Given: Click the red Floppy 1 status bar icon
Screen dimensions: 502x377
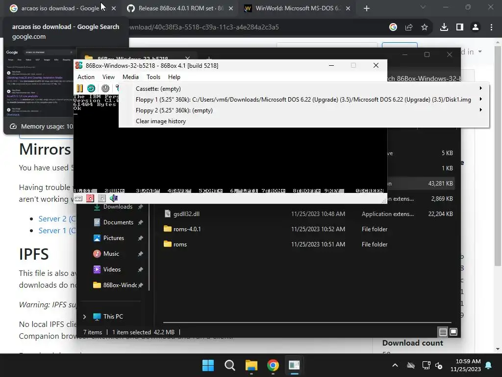Looking at the screenshot, I should (x=90, y=198).
